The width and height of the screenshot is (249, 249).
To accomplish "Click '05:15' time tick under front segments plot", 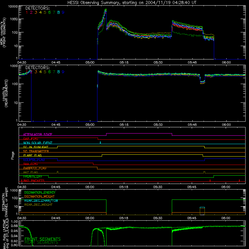I will 124,63.
